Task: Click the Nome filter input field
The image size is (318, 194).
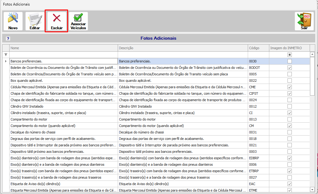Action: [x=63, y=55]
